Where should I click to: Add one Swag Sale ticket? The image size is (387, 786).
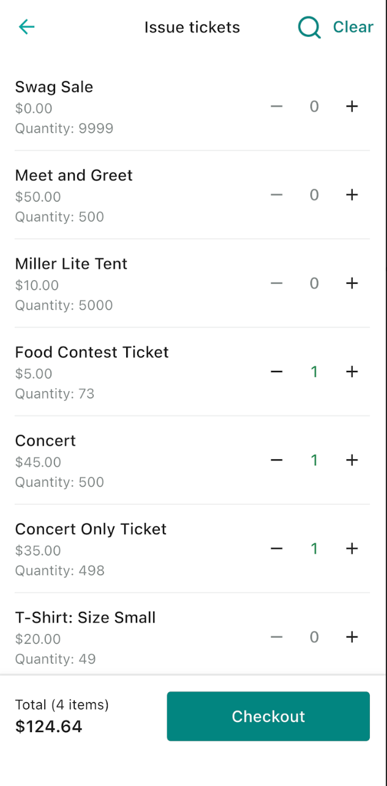tap(351, 107)
